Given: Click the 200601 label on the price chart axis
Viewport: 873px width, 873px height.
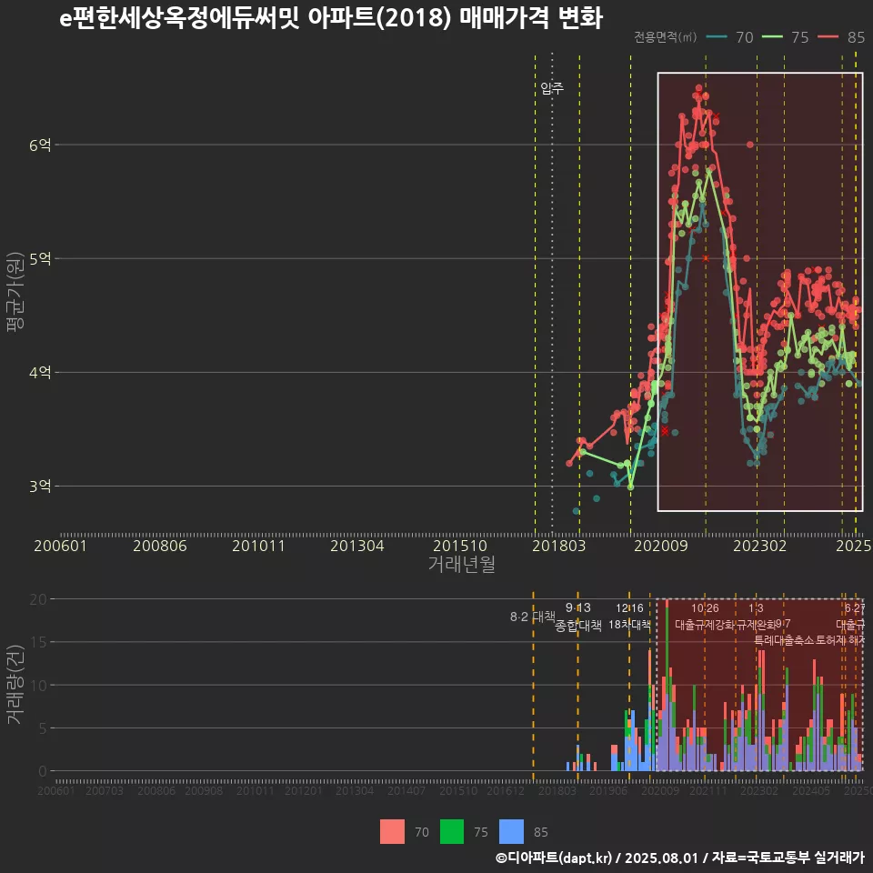Looking at the screenshot, I should click(61, 546).
